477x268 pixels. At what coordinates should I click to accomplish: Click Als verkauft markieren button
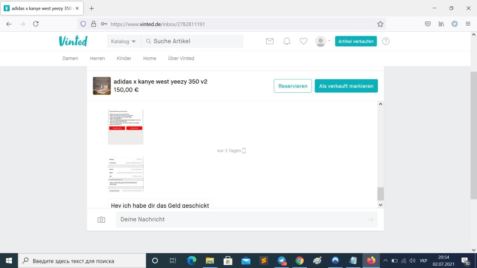coord(346,86)
